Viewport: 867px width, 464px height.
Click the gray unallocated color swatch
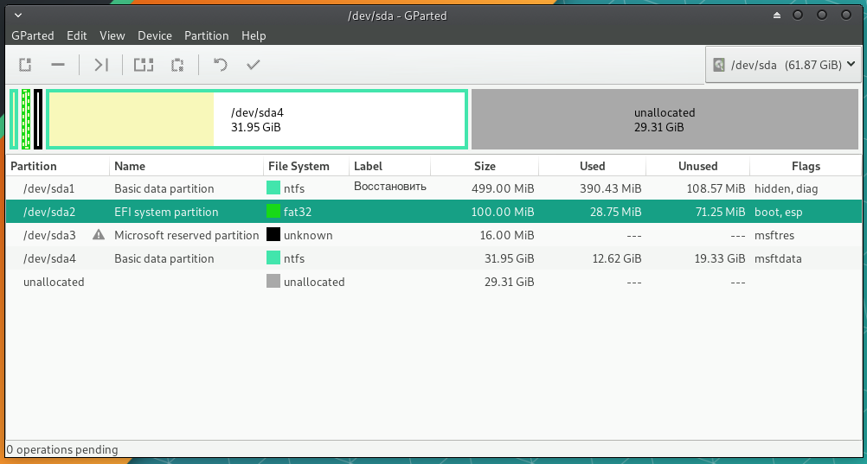[273, 281]
